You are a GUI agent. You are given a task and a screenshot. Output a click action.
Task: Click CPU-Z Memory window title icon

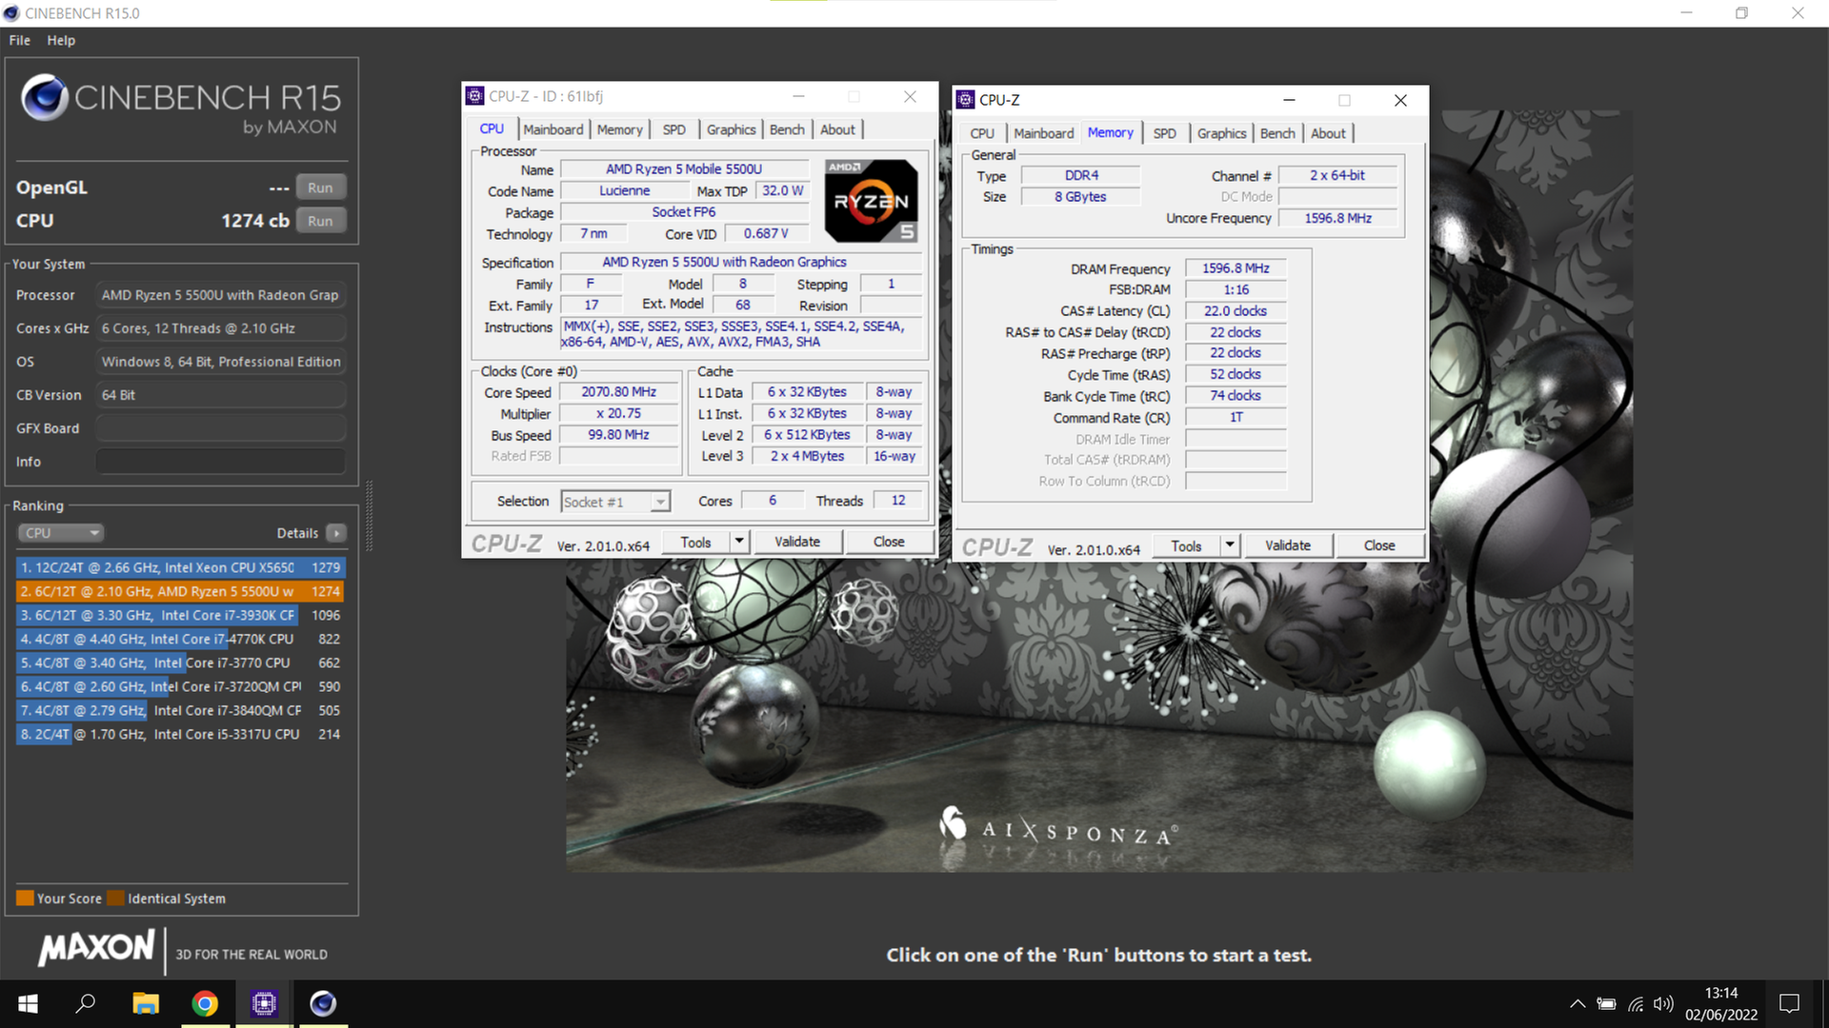(x=965, y=100)
